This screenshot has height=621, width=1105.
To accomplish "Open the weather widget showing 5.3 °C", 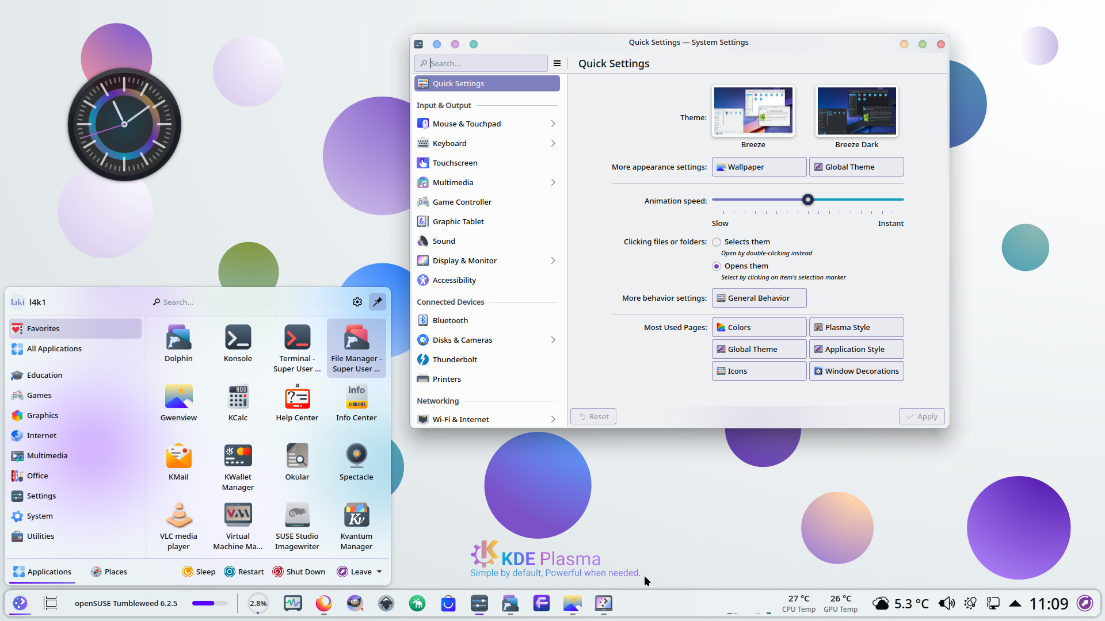I will 901,603.
